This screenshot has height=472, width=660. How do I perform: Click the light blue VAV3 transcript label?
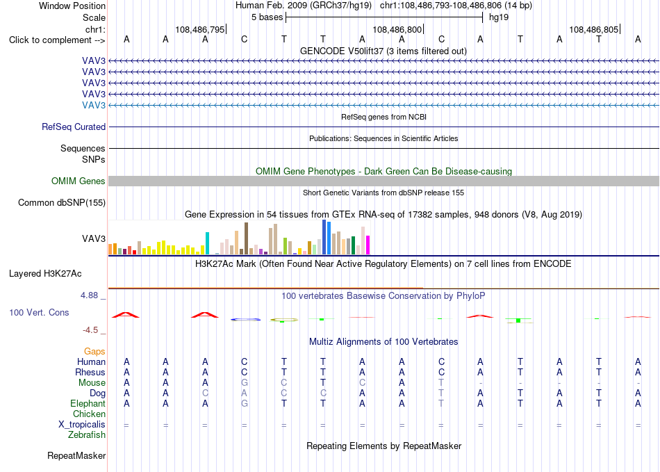[94, 105]
